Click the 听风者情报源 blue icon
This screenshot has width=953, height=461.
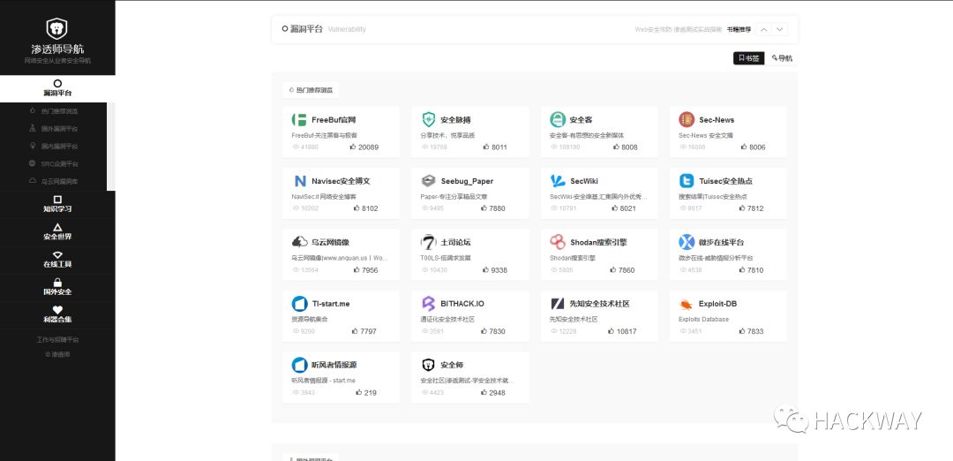click(299, 365)
